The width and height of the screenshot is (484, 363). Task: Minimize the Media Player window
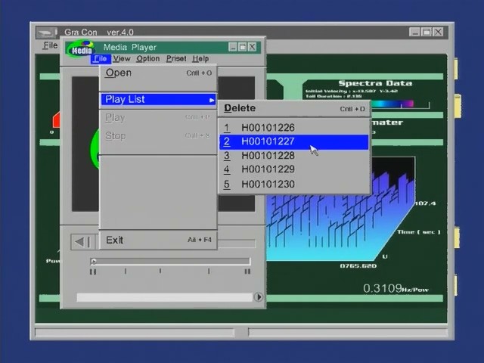tap(233, 47)
